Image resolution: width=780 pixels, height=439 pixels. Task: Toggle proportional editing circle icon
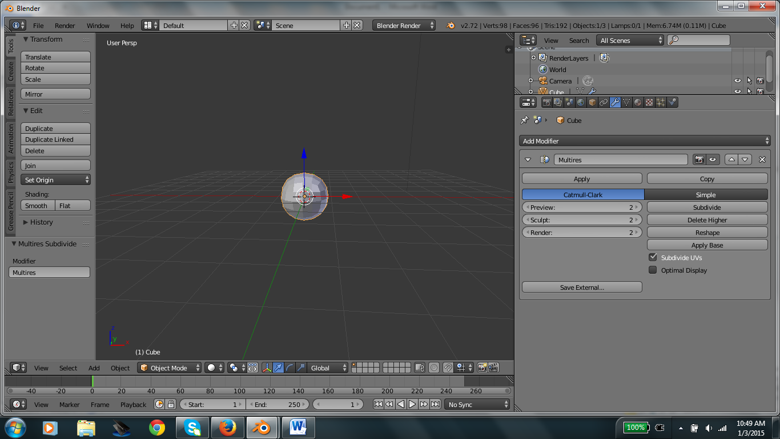[434, 368]
